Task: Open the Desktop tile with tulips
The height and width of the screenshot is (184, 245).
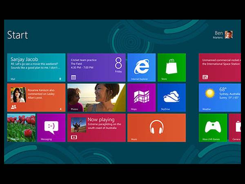Action: pyautogui.click(x=21, y=128)
